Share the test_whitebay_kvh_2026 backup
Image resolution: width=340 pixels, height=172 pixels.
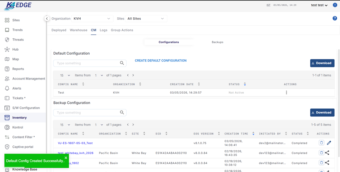click(x=327, y=153)
